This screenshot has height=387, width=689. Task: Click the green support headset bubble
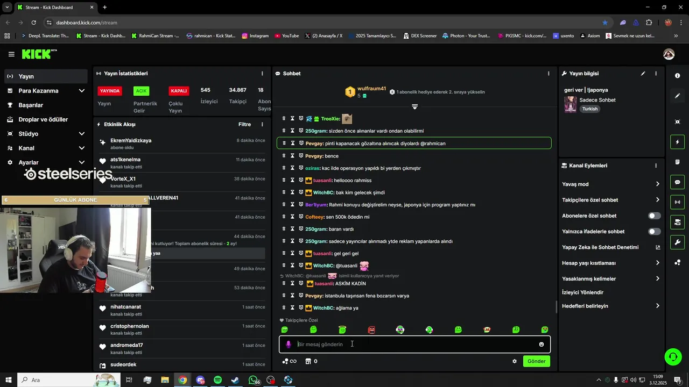pos(672,356)
